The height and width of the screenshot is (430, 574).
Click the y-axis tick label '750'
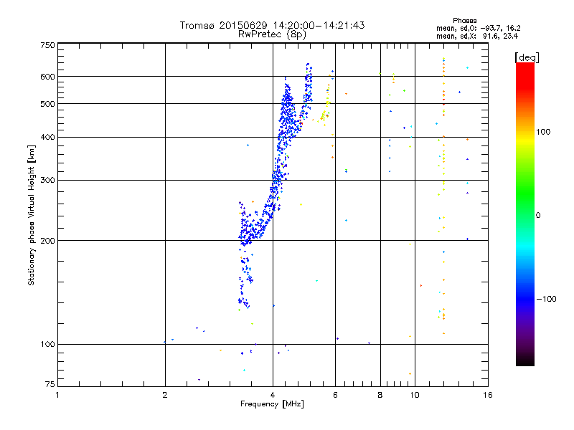click(x=47, y=45)
